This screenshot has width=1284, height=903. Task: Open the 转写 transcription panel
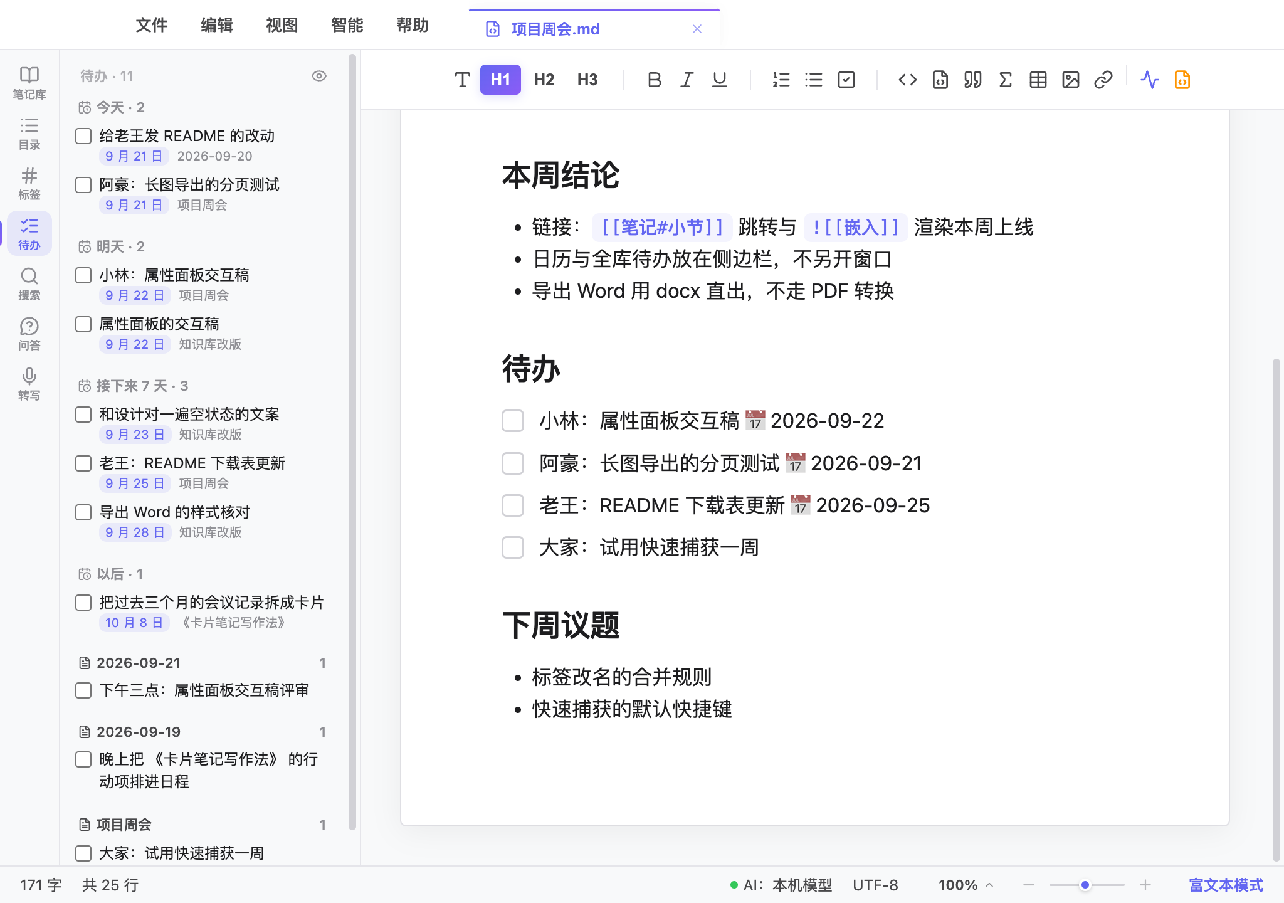point(29,384)
